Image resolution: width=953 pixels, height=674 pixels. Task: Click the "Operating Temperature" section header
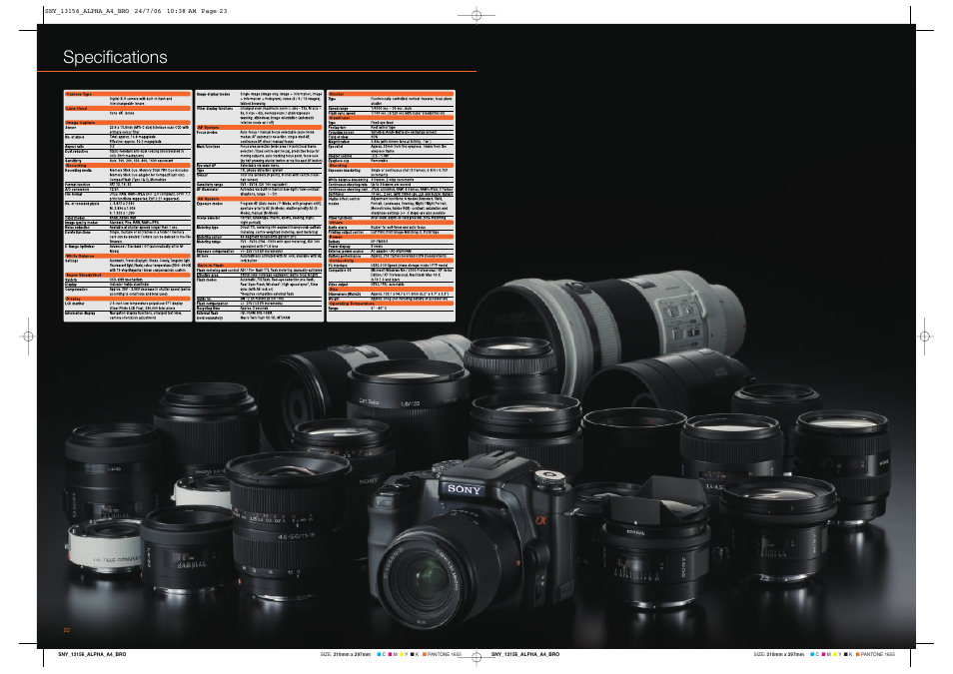click(391, 304)
